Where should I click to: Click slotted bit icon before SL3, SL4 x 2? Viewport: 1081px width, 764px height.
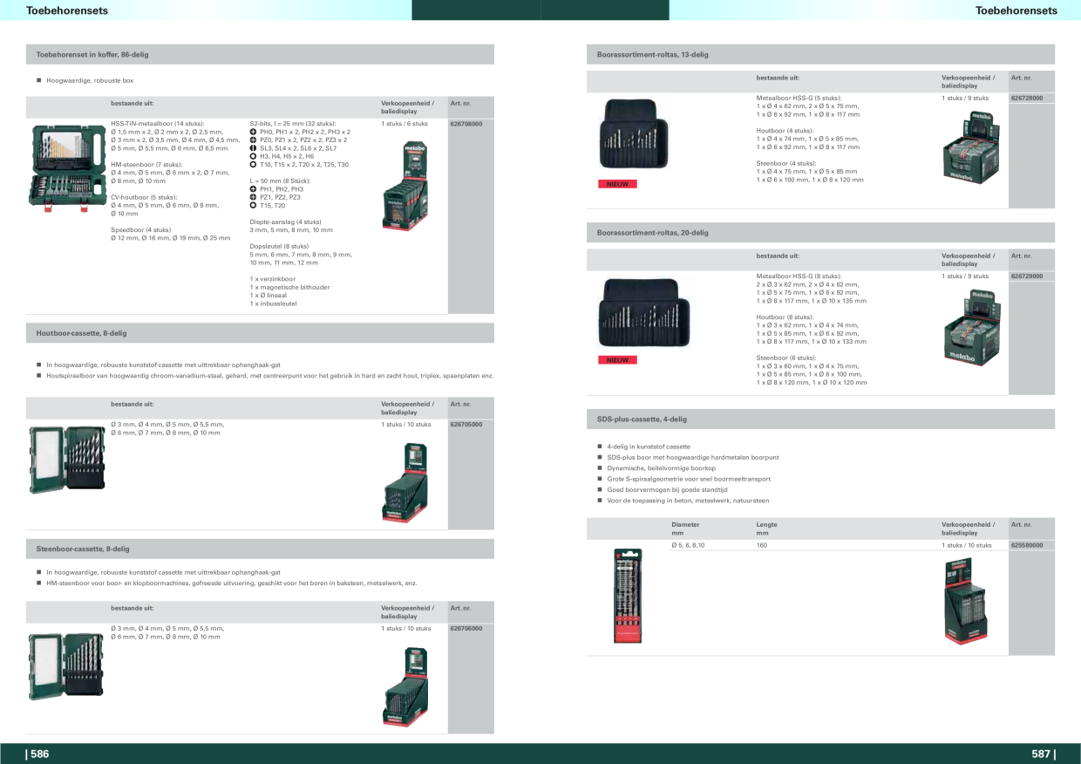[253, 148]
